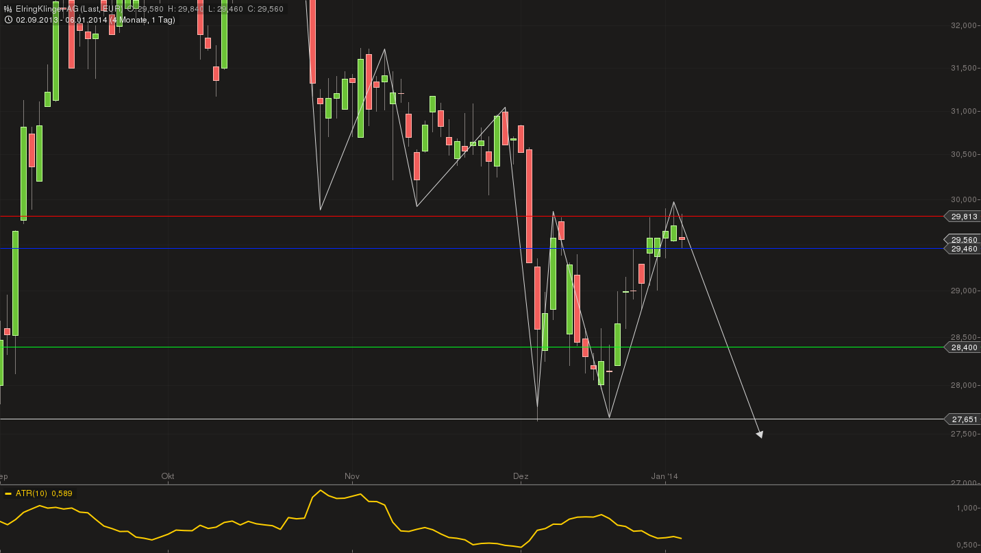Viewport: 981px width, 553px height.
Task: Click the 29,460 blue line price label
Action: click(963, 249)
